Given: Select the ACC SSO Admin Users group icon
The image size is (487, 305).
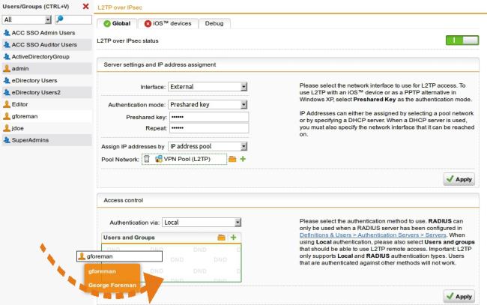Looking at the screenshot, I should pyautogui.click(x=7, y=33).
